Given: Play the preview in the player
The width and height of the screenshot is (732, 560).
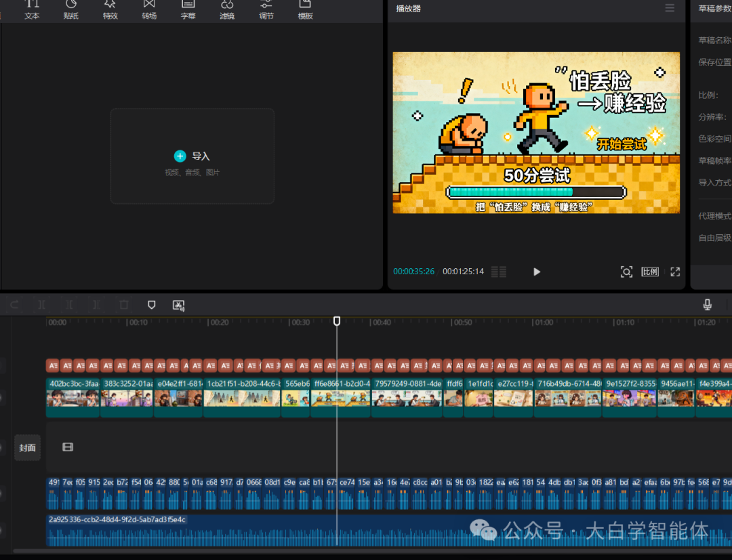Looking at the screenshot, I should (536, 272).
